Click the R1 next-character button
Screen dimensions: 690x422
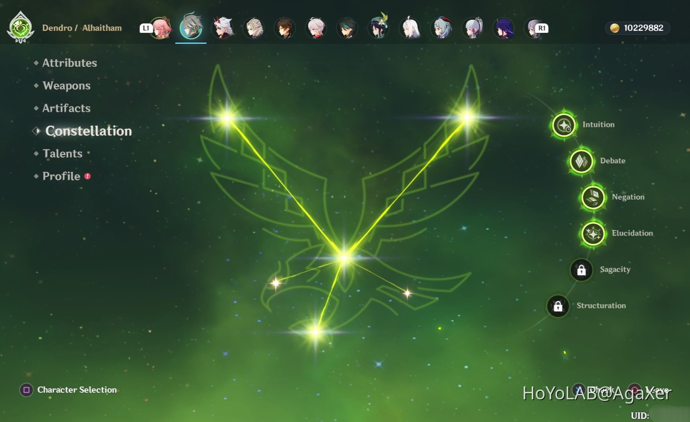click(x=542, y=28)
